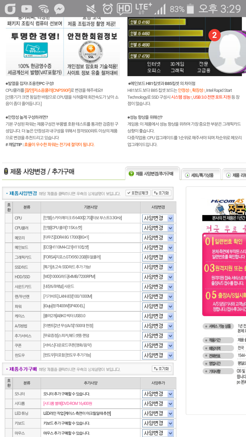Open the 메인보드 사양변경 dropdown
246x437 pixels.
point(158,248)
